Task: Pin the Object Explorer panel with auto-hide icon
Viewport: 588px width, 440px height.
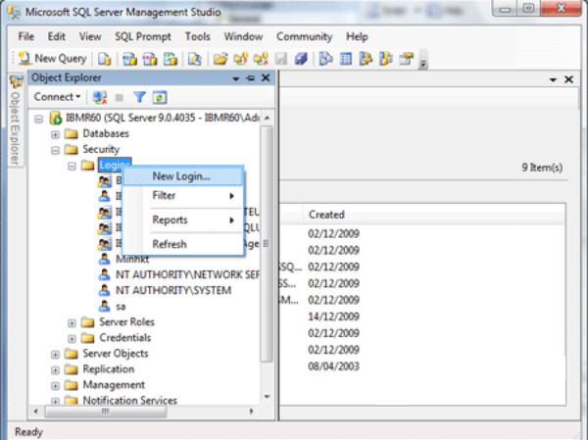Action: (250, 77)
